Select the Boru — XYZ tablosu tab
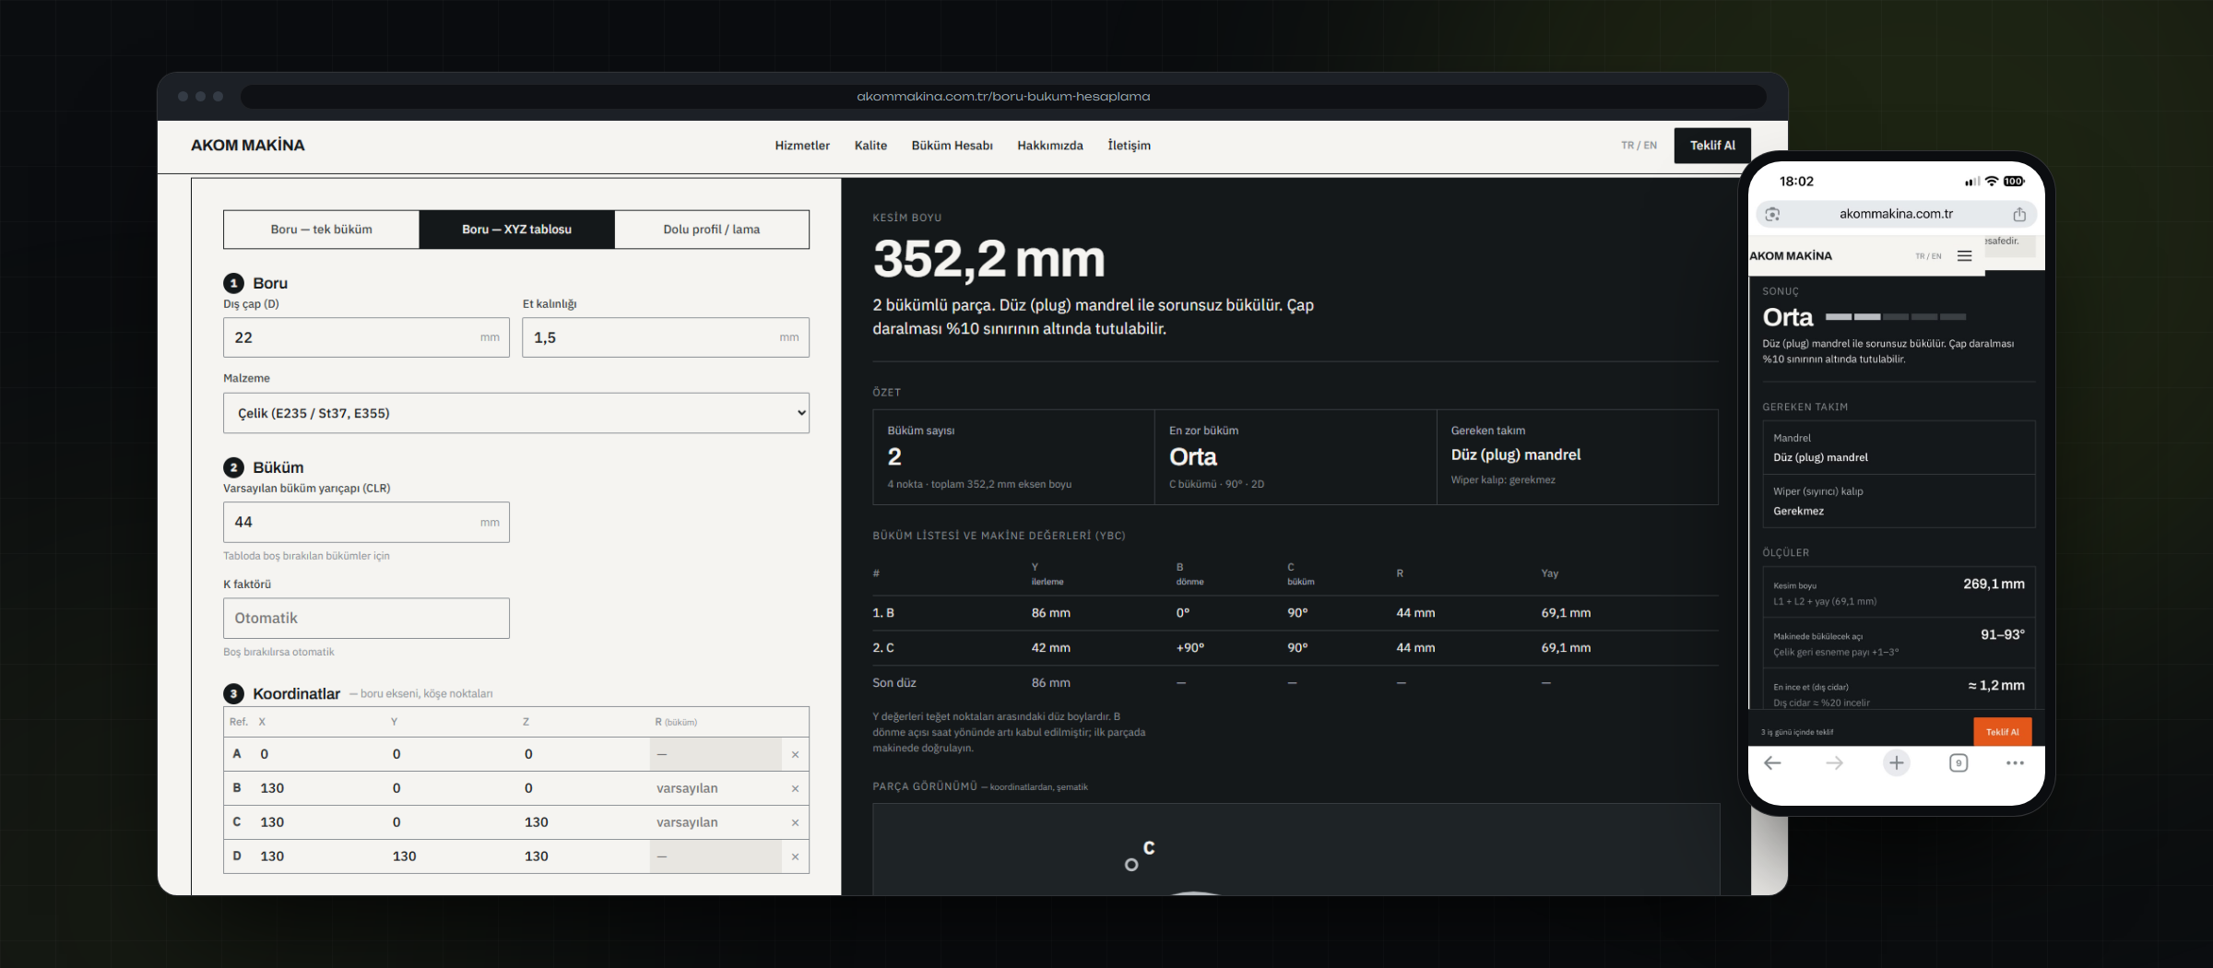 pyautogui.click(x=516, y=230)
